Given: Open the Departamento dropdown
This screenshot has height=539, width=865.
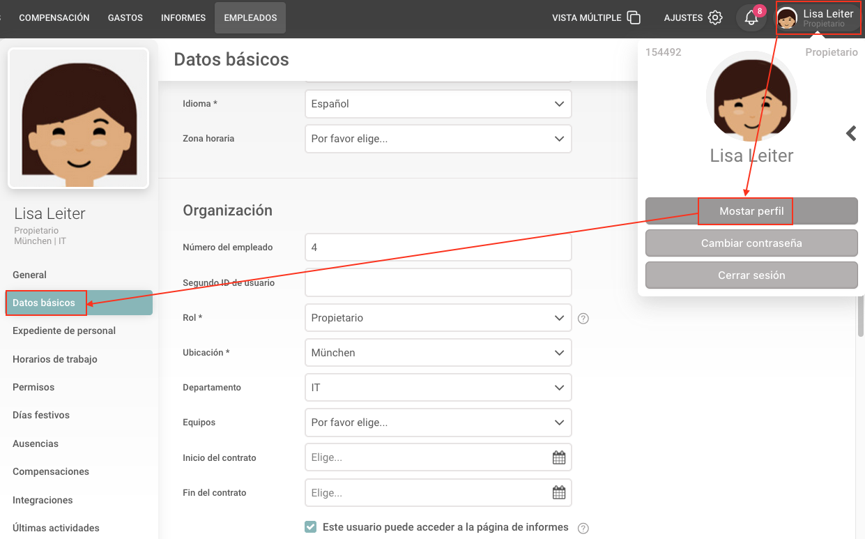Looking at the screenshot, I should click(438, 388).
